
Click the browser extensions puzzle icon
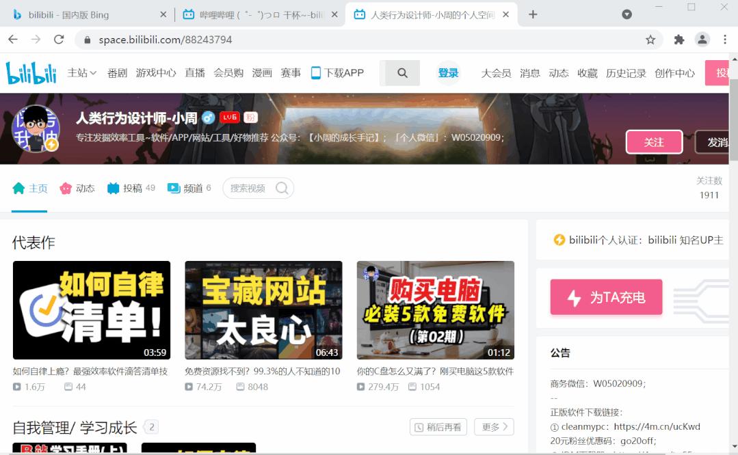pyautogui.click(x=678, y=40)
